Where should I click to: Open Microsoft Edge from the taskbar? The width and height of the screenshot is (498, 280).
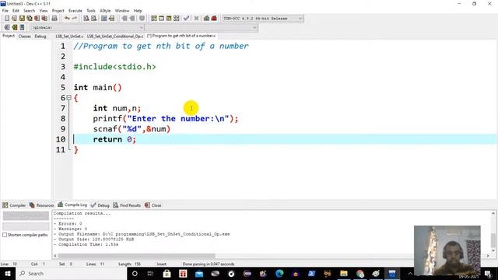(x=279, y=273)
